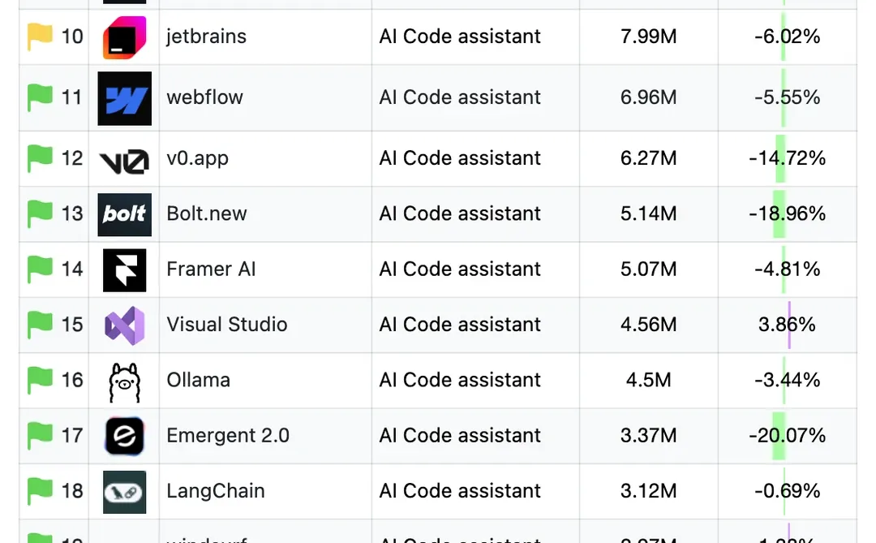Click the LangChain name text

[215, 491]
